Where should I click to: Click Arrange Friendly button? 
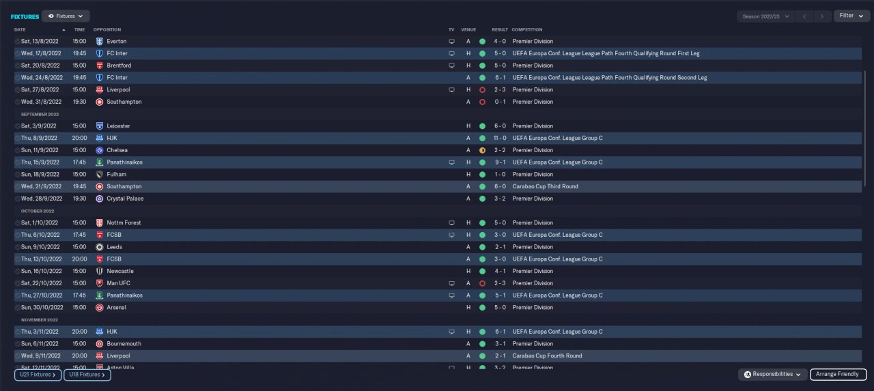click(x=838, y=375)
